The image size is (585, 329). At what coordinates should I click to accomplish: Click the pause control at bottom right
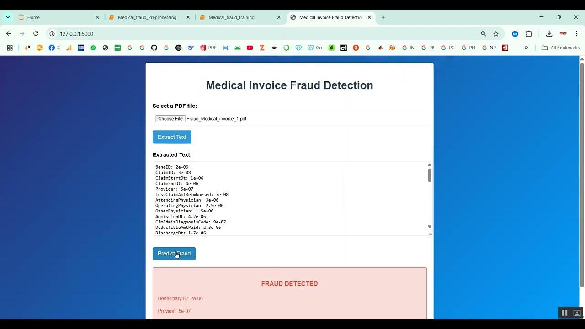click(564, 313)
